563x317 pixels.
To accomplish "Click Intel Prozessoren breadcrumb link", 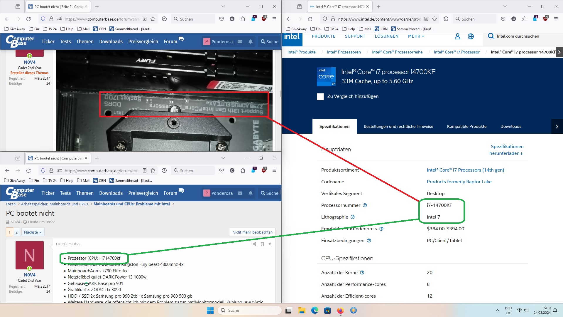I will point(344,52).
